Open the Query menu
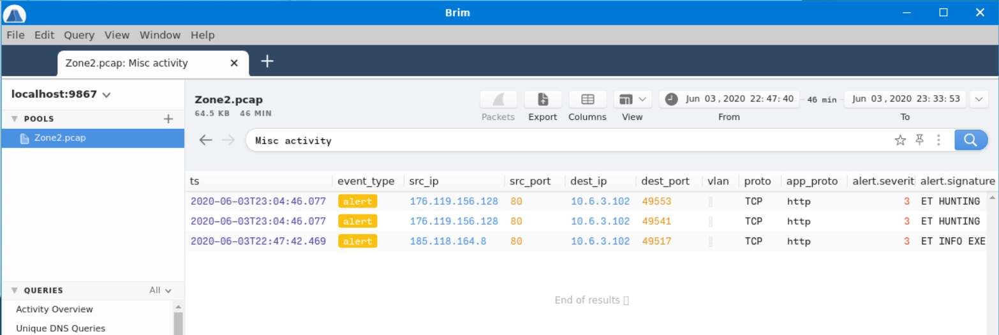 [x=79, y=35]
